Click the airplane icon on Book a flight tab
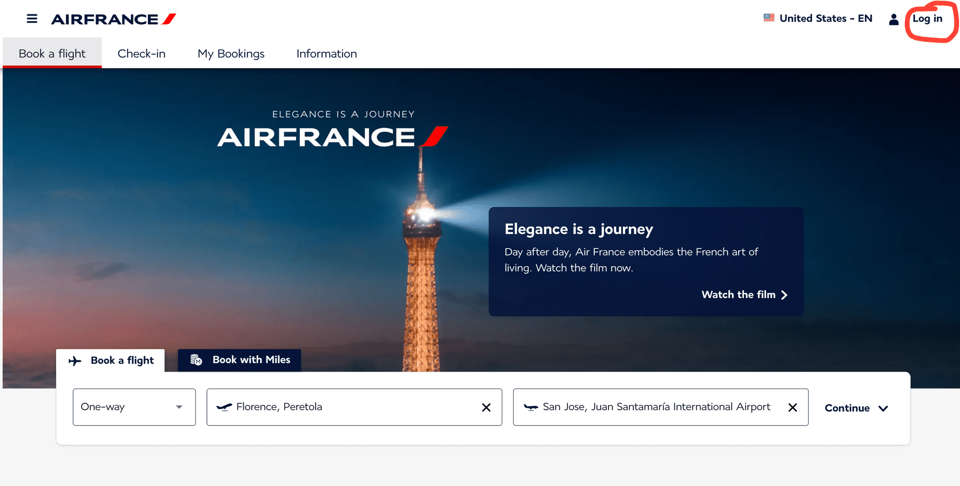The image size is (960, 486). [75, 361]
